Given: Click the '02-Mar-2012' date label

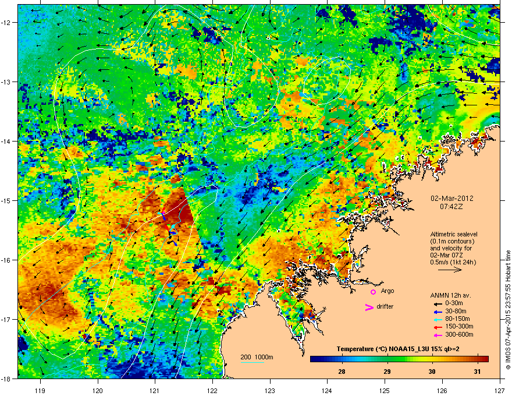Looking at the screenshot, I should (451, 199).
